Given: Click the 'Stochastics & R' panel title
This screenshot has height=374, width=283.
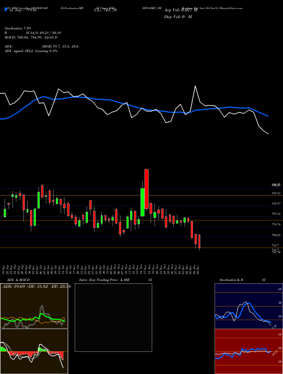Looking at the screenshot, I should [x=231, y=280].
